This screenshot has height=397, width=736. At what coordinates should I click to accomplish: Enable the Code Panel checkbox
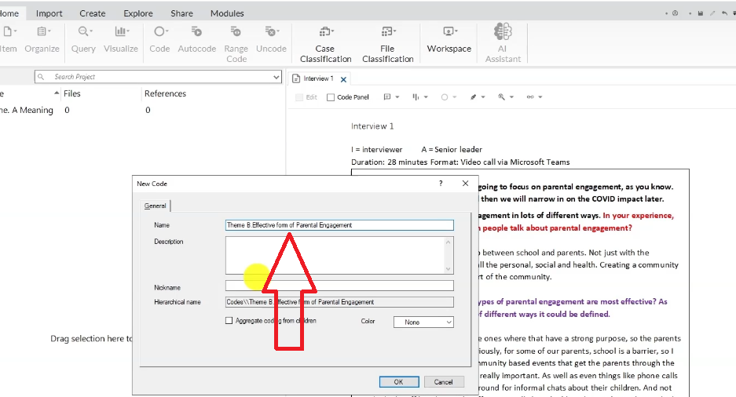coord(331,97)
